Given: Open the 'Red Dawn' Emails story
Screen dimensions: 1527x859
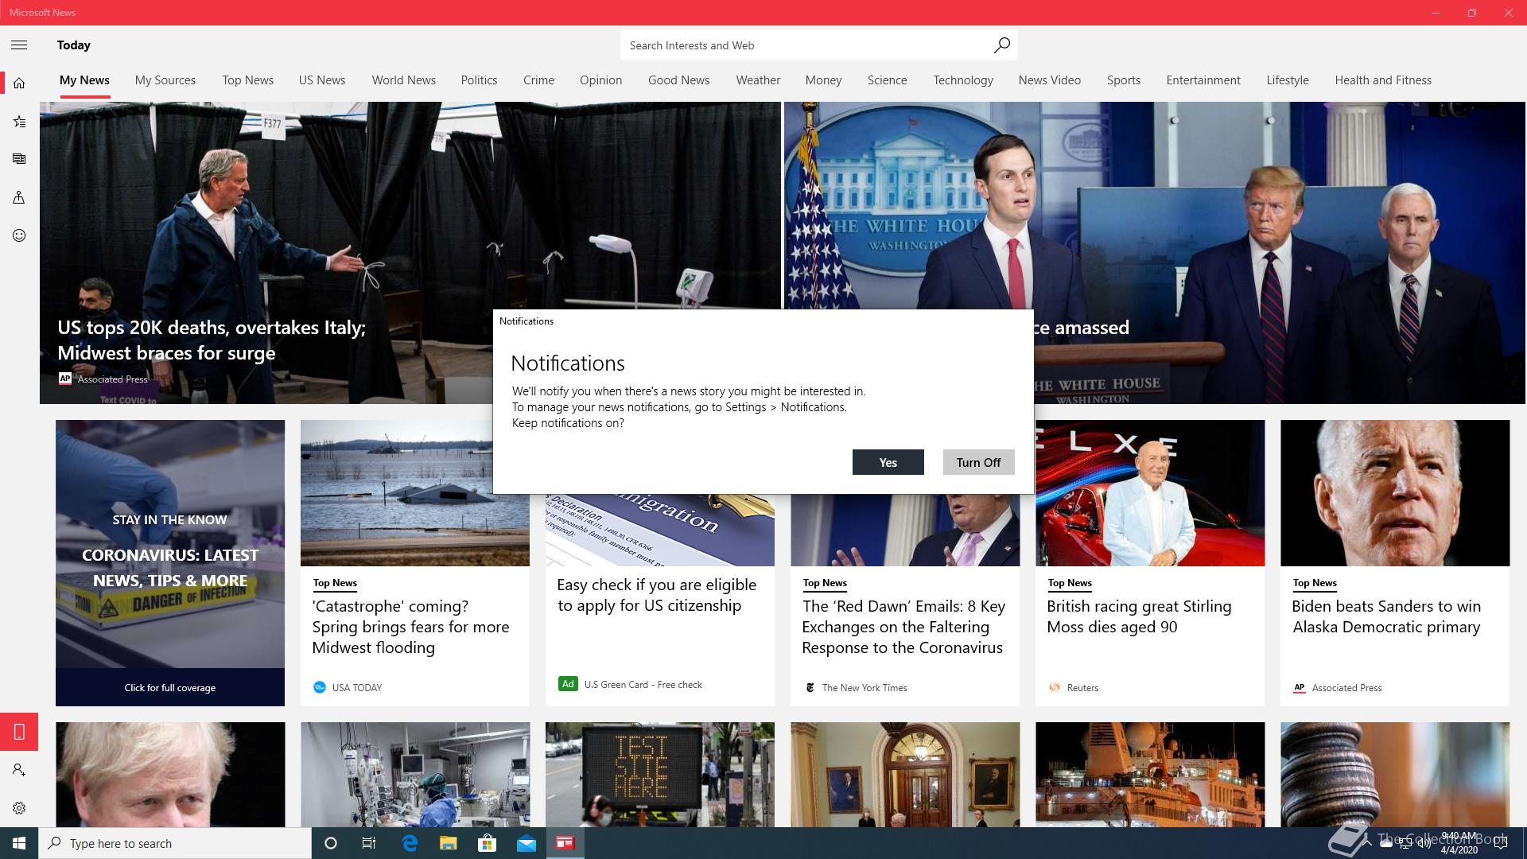Looking at the screenshot, I should click(903, 627).
